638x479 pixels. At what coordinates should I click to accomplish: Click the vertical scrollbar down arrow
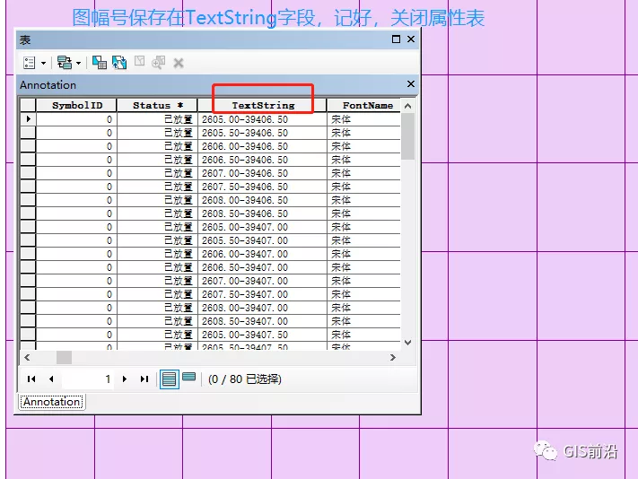click(x=407, y=343)
